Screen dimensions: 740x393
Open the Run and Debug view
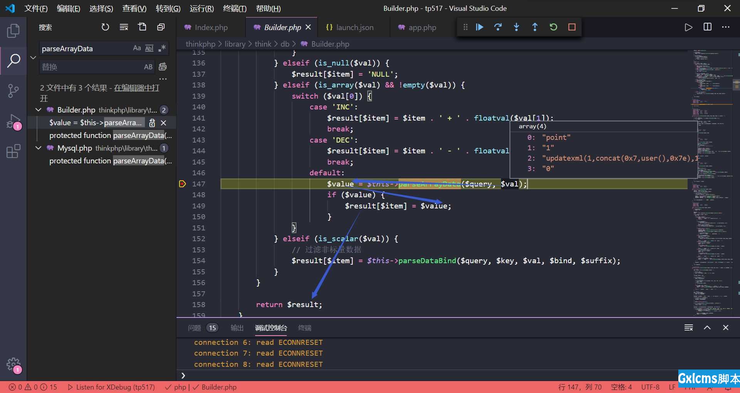(13, 121)
